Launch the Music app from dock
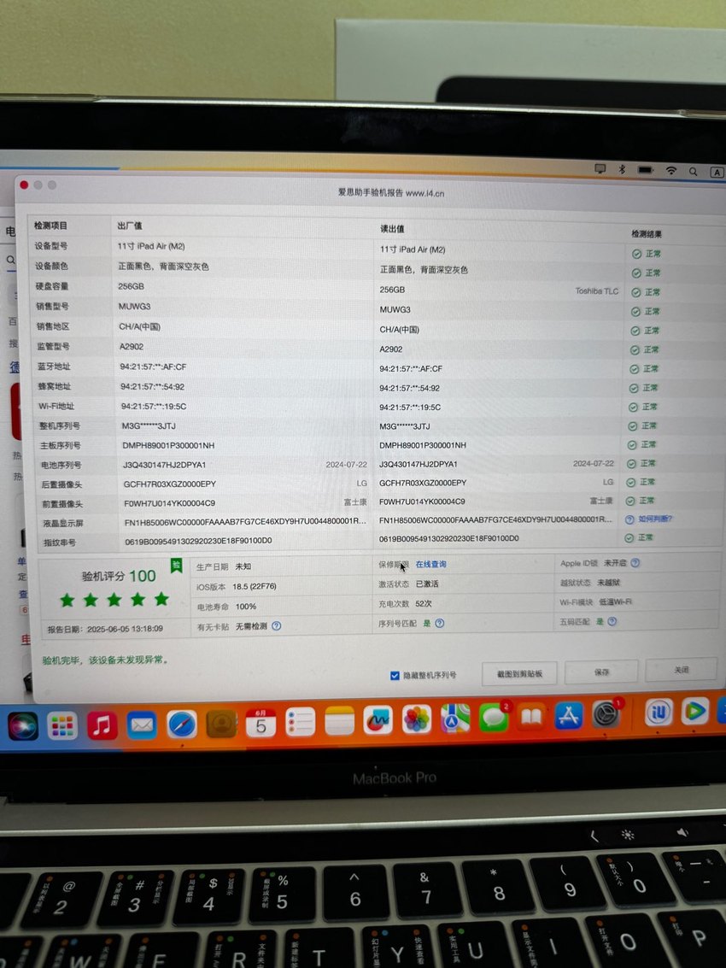The width and height of the screenshot is (726, 968). click(x=102, y=725)
